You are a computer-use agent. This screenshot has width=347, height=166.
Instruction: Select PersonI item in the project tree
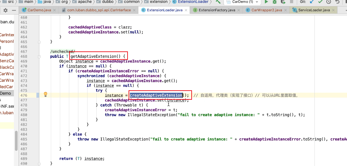(x=7, y=41)
